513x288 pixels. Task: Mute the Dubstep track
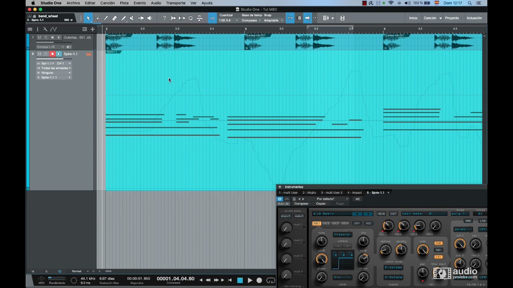click(39, 38)
